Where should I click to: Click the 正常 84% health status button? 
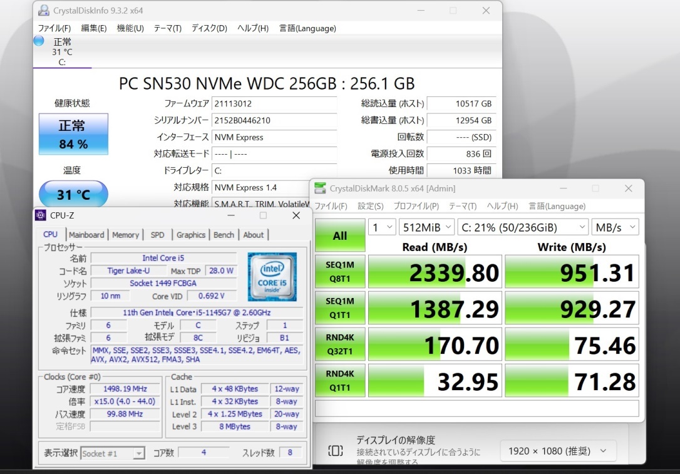73,134
